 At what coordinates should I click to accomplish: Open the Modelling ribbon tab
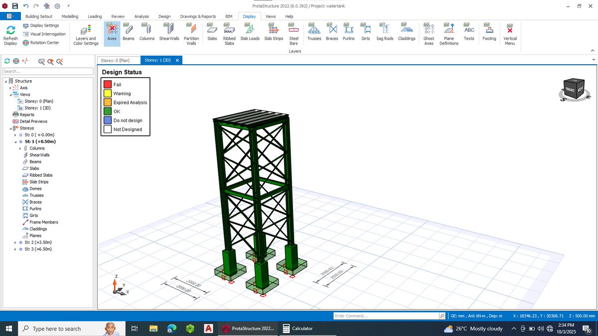click(x=70, y=16)
